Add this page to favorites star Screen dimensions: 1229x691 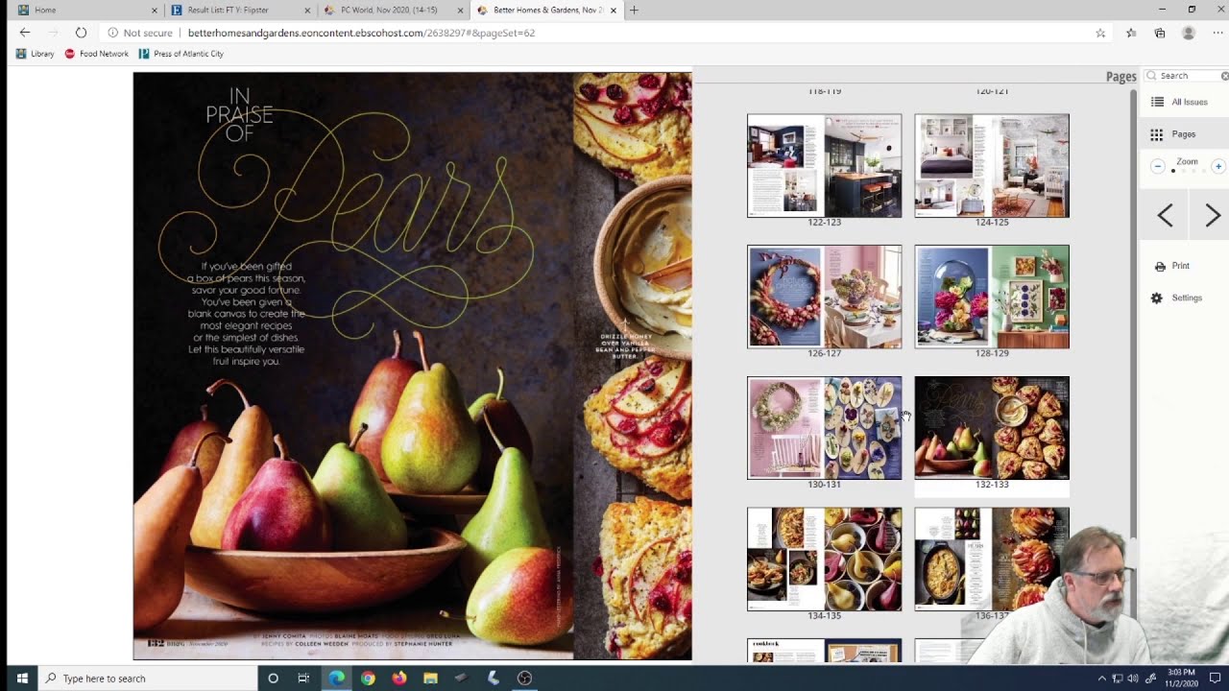click(x=1100, y=33)
